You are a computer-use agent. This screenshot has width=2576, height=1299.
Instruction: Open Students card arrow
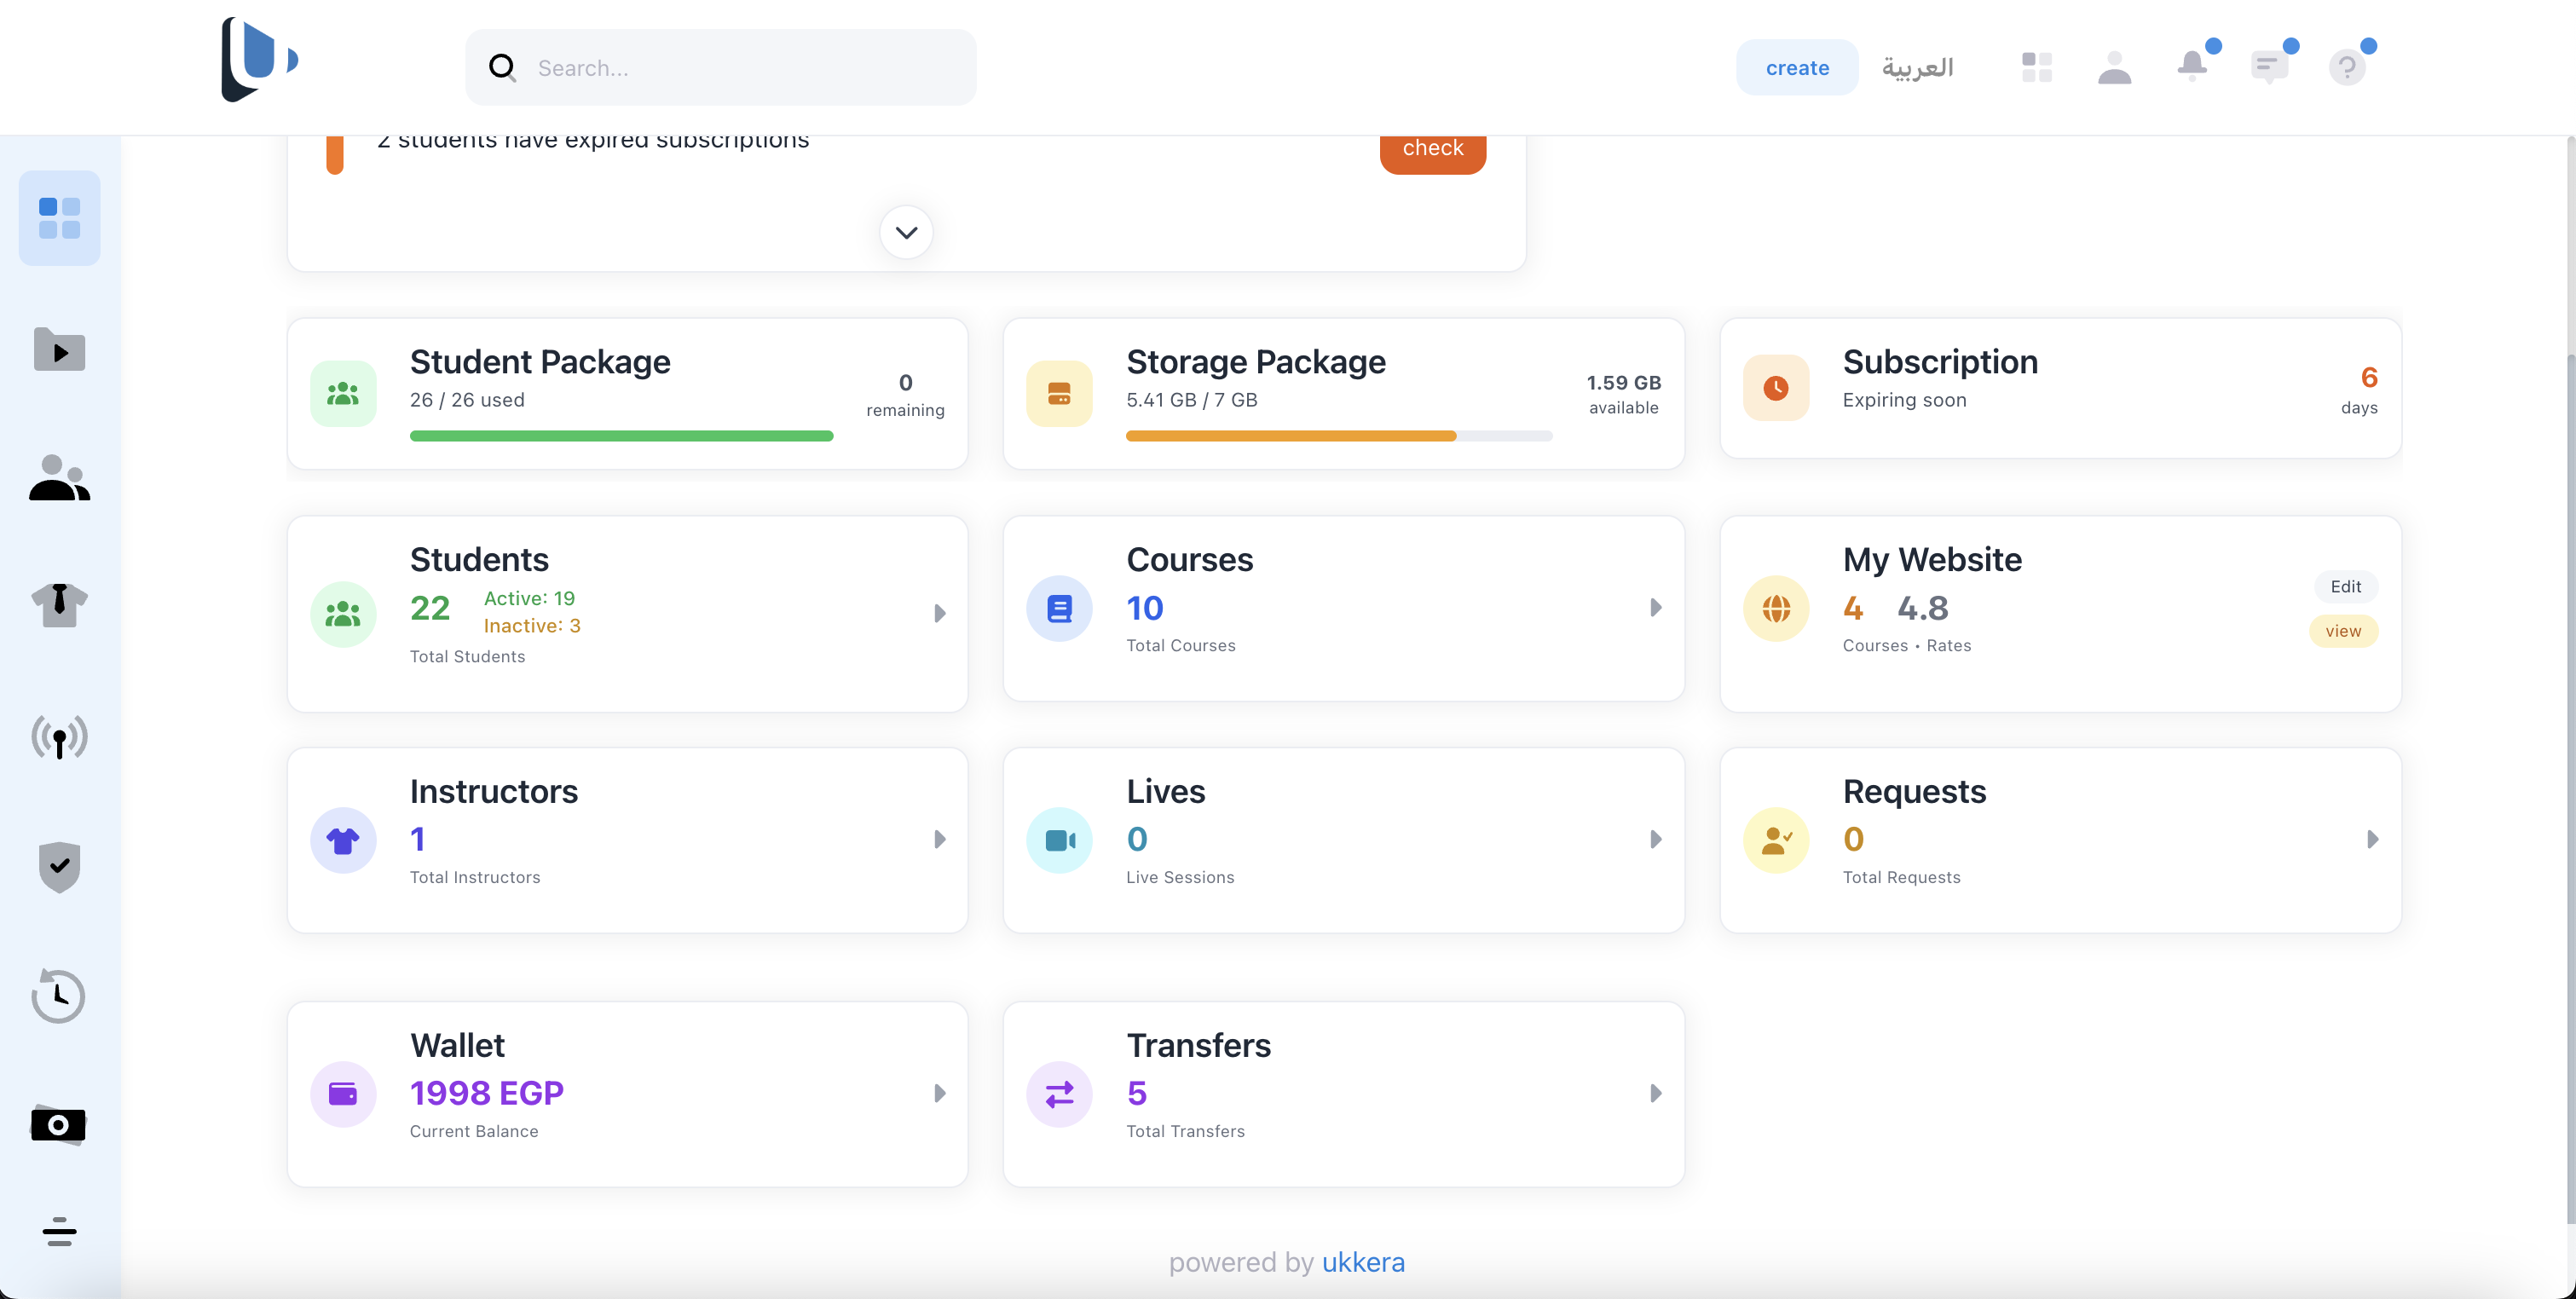click(x=940, y=613)
